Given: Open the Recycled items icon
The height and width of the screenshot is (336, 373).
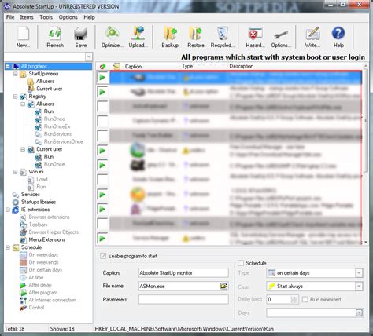Looking at the screenshot, I should pyautogui.click(x=223, y=37).
